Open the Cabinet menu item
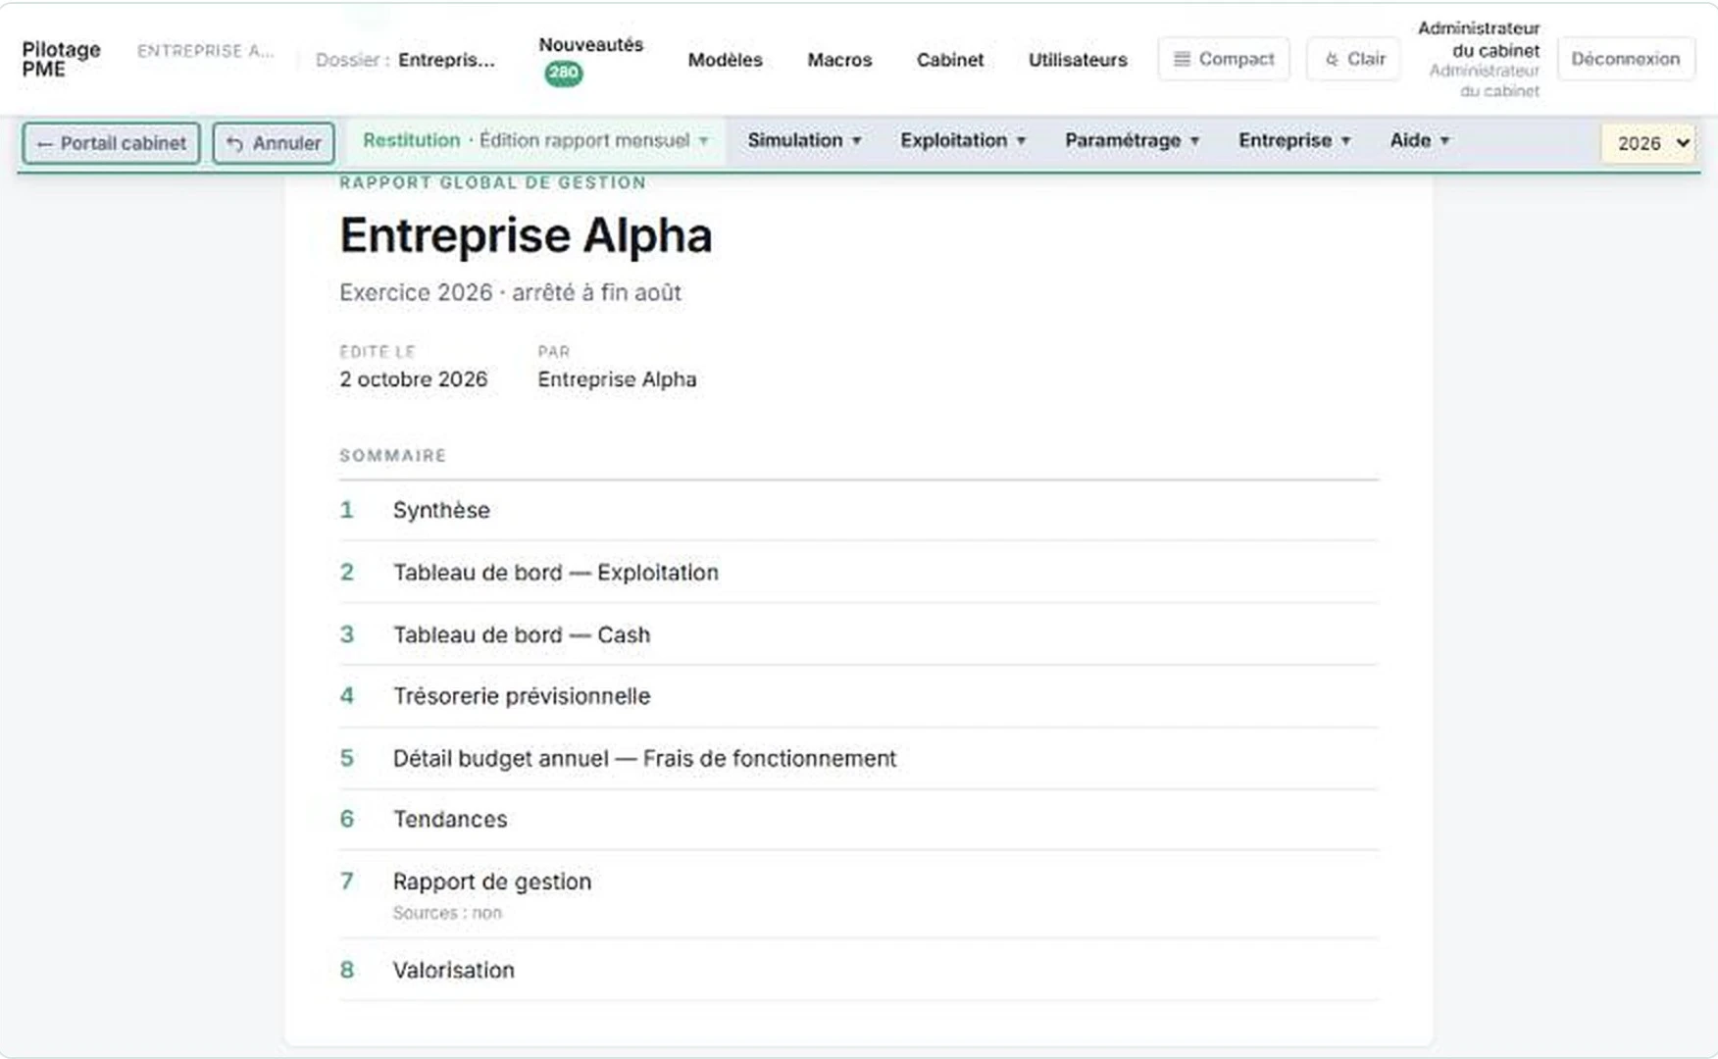Image resolution: width=1718 pixels, height=1059 pixels. coord(949,60)
